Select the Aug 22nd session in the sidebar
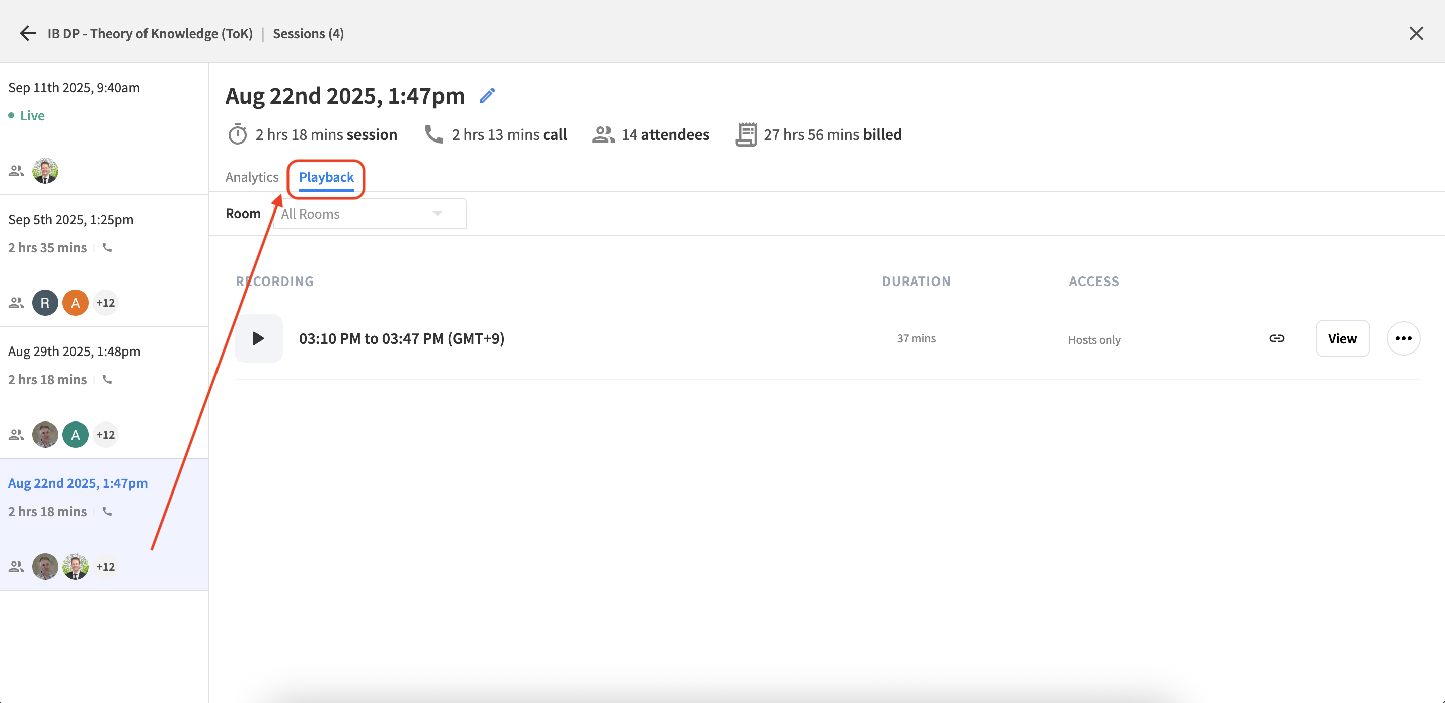The height and width of the screenshot is (703, 1445). (x=78, y=482)
